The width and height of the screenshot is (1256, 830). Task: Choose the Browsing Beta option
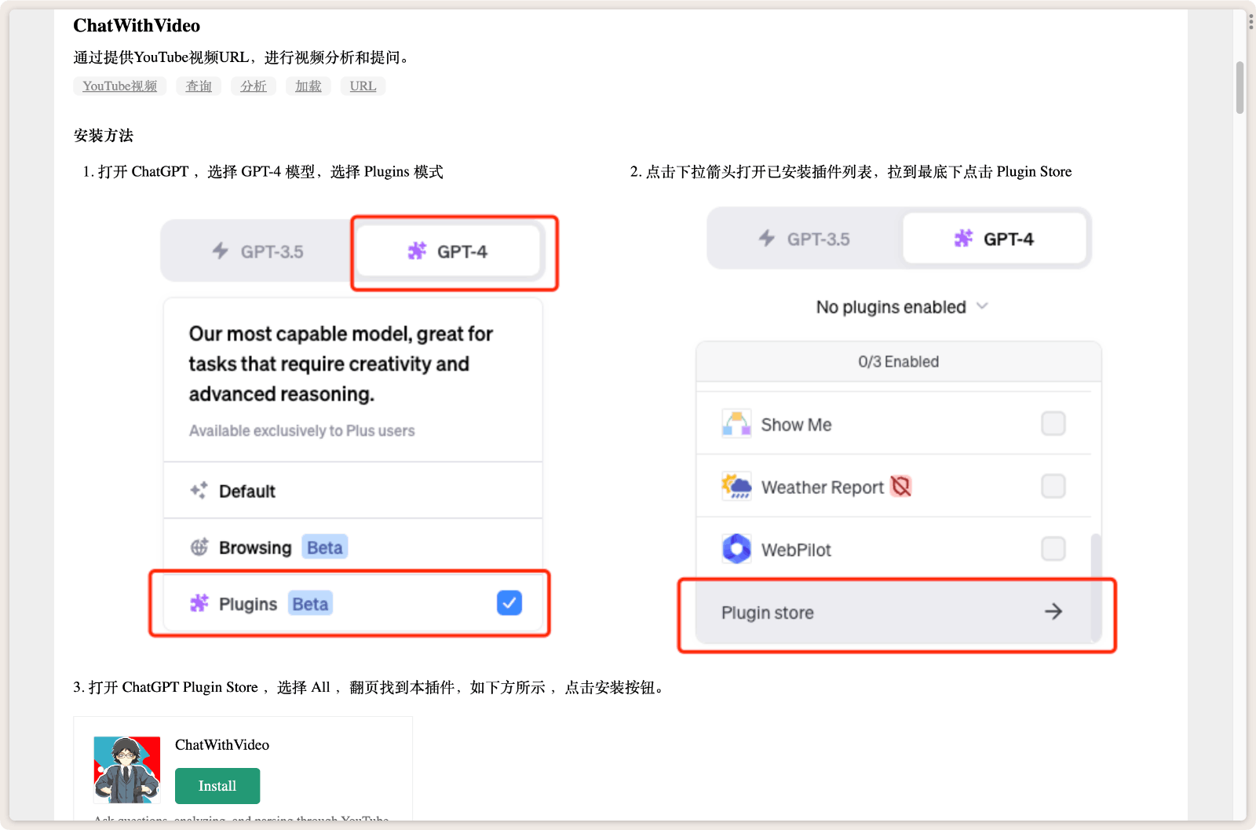pyautogui.click(x=353, y=547)
